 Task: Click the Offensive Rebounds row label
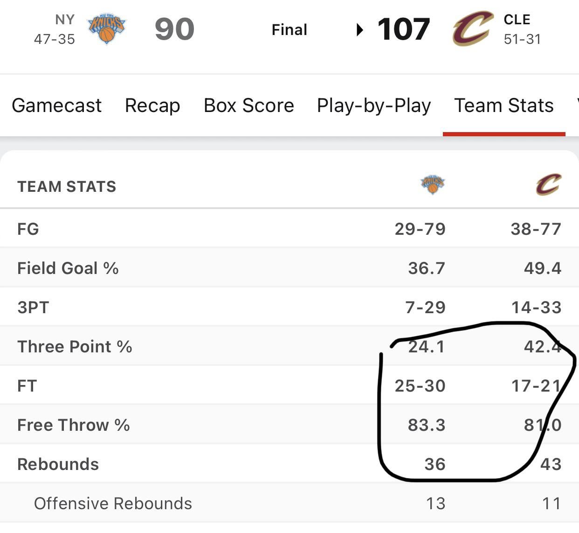click(113, 504)
